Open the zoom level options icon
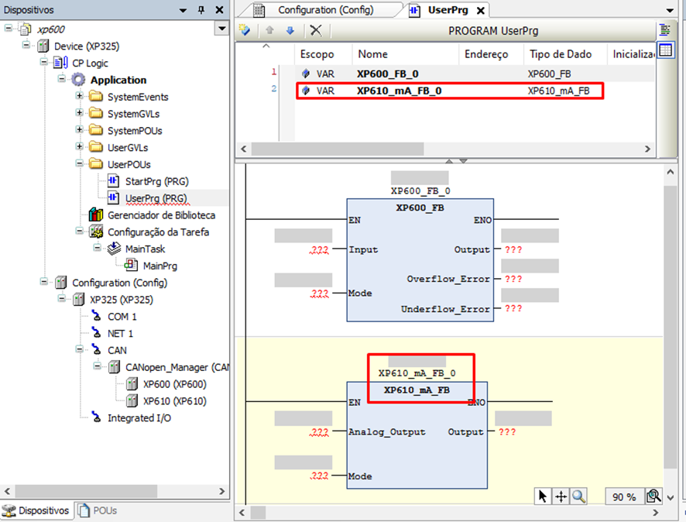The height and width of the screenshot is (522, 686). tap(653, 496)
